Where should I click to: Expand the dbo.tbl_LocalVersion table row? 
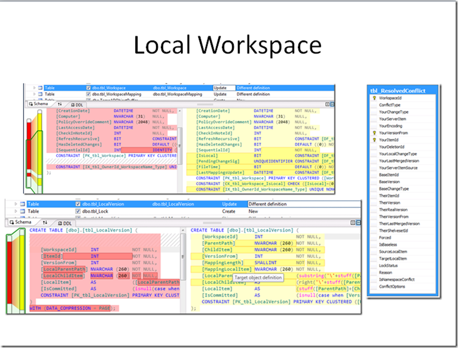coord(16,204)
